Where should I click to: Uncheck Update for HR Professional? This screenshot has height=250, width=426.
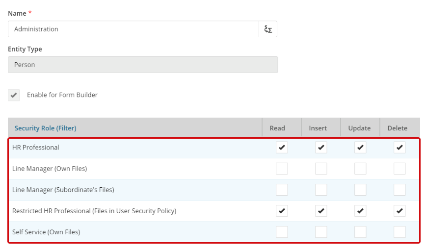tap(360, 148)
